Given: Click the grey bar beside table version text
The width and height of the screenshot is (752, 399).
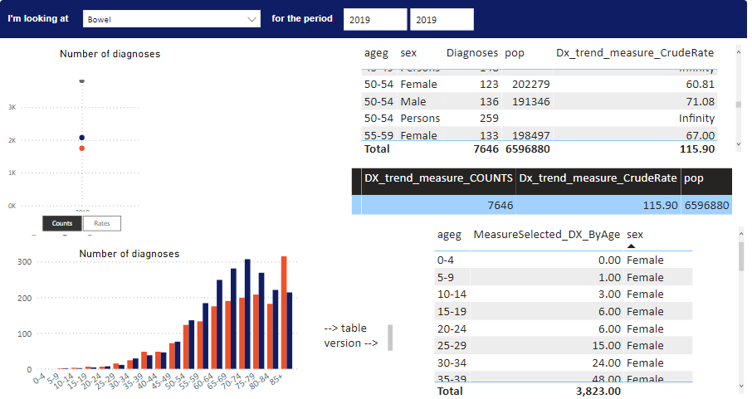Looking at the screenshot, I should tap(390, 338).
